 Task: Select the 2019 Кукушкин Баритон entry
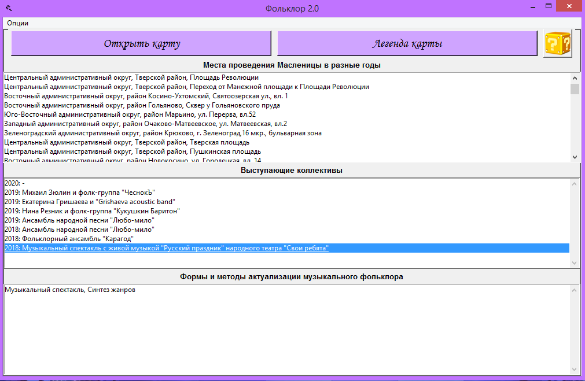pos(286,211)
